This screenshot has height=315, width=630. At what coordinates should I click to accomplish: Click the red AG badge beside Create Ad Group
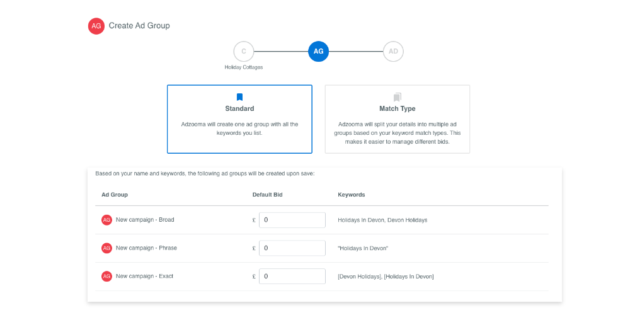click(96, 26)
